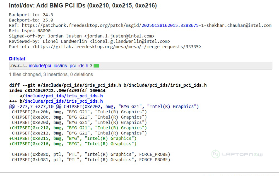
Task: Click the Signed-off-by Jordan Justen line
Action: tap(81, 36)
